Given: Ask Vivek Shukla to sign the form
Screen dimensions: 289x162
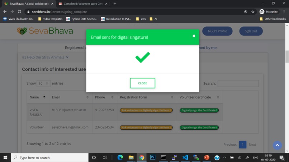Looking at the screenshot, I should pyautogui.click(x=146, y=111).
